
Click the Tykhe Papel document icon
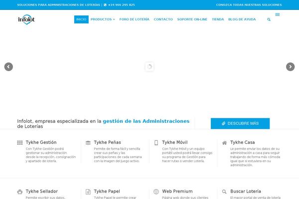pos(88,192)
